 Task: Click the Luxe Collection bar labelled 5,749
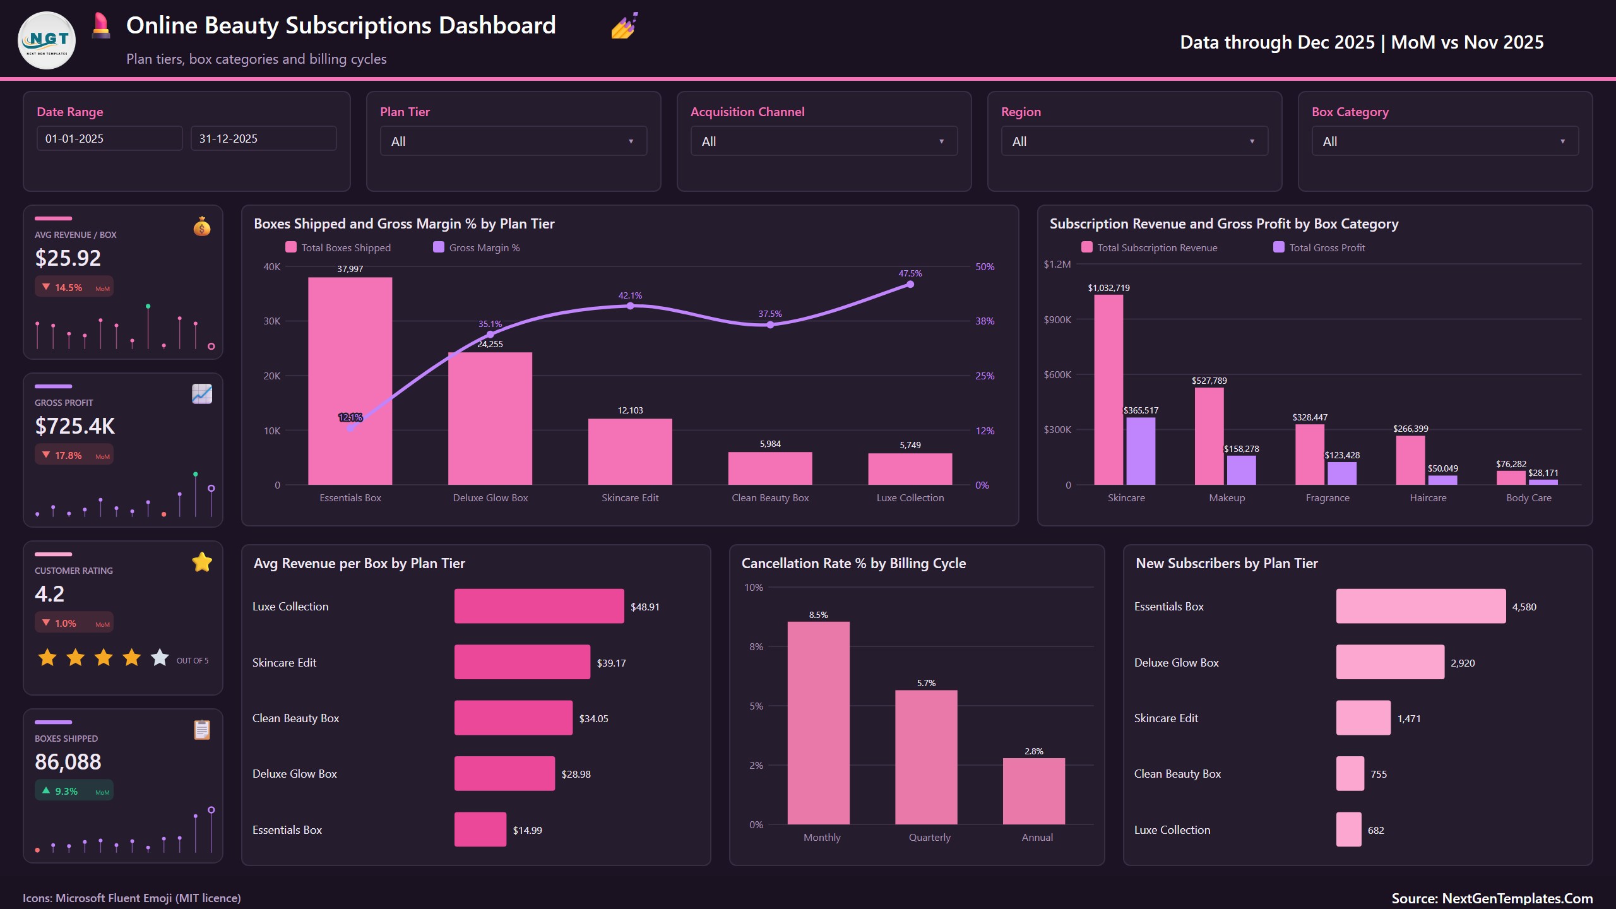coord(910,469)
